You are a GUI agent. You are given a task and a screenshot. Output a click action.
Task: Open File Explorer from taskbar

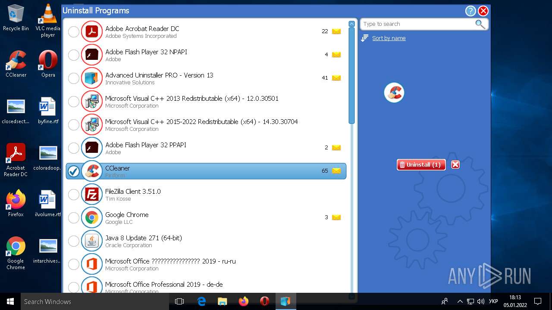[x=222, y=301]
